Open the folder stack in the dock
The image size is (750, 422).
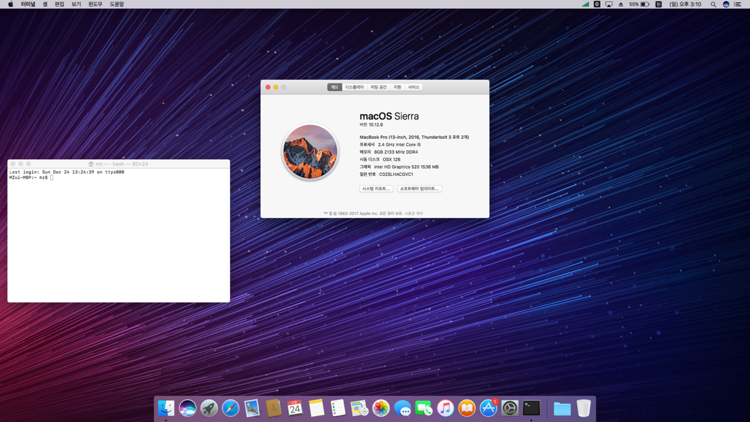coord(562,408)
